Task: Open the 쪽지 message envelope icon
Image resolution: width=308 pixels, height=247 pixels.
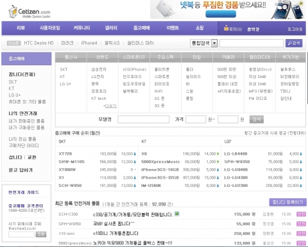Action: click(226, 28)
